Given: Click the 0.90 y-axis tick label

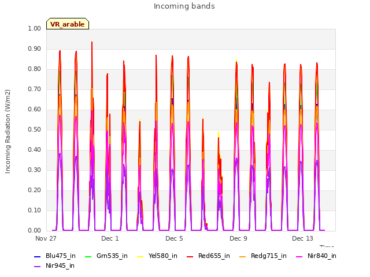Looking at the screenshot, I should coord(35,49).
